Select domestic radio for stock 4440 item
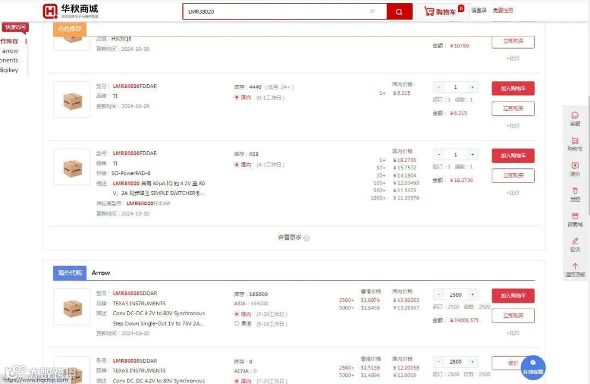 point(237,97)
